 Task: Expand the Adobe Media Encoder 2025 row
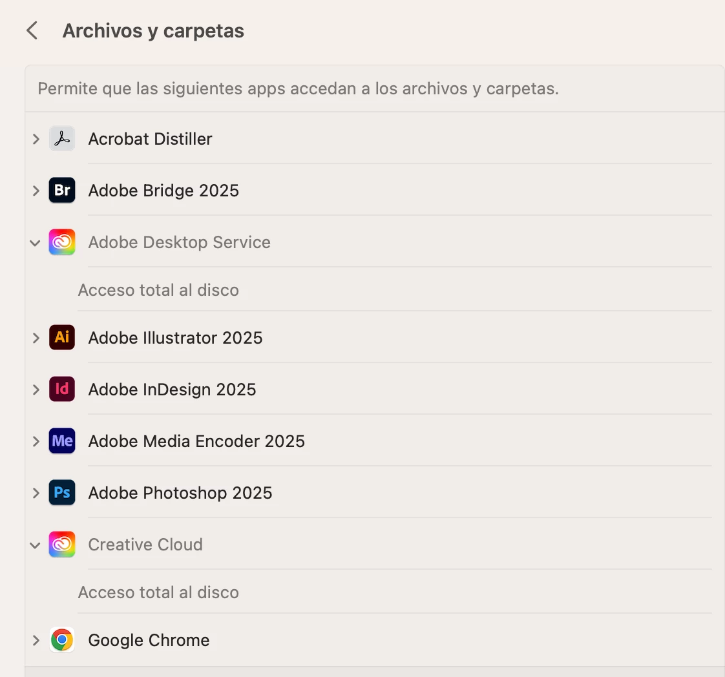coord(36,441)
